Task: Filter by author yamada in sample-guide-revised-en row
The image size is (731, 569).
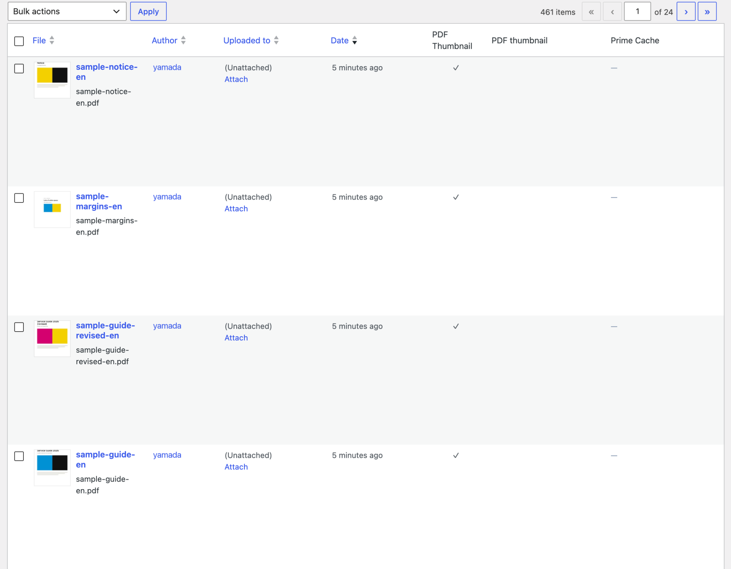Action: click(x=167, y=326)
